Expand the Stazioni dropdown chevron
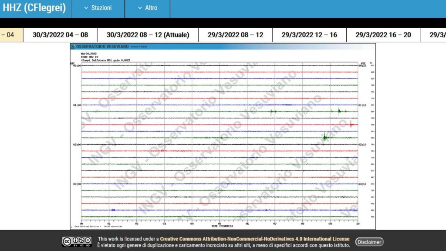Image resolution: width=446 pixels, height=251 pixels. [x=86, y=8]
